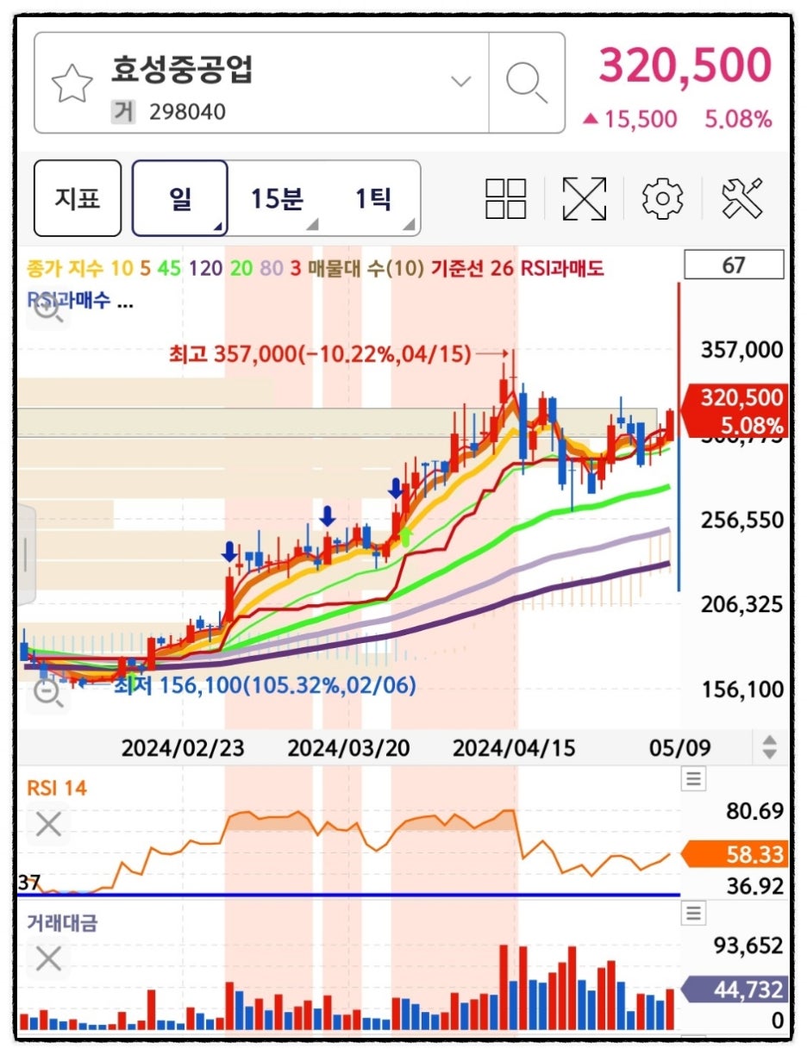Expand the stock name dropdown chevron
The image size is (807, 1055).
[x=461, y=83]
